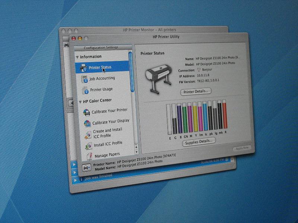Click the pk photo black ink bar
The image size is (298, 223).
pos(210,116)
